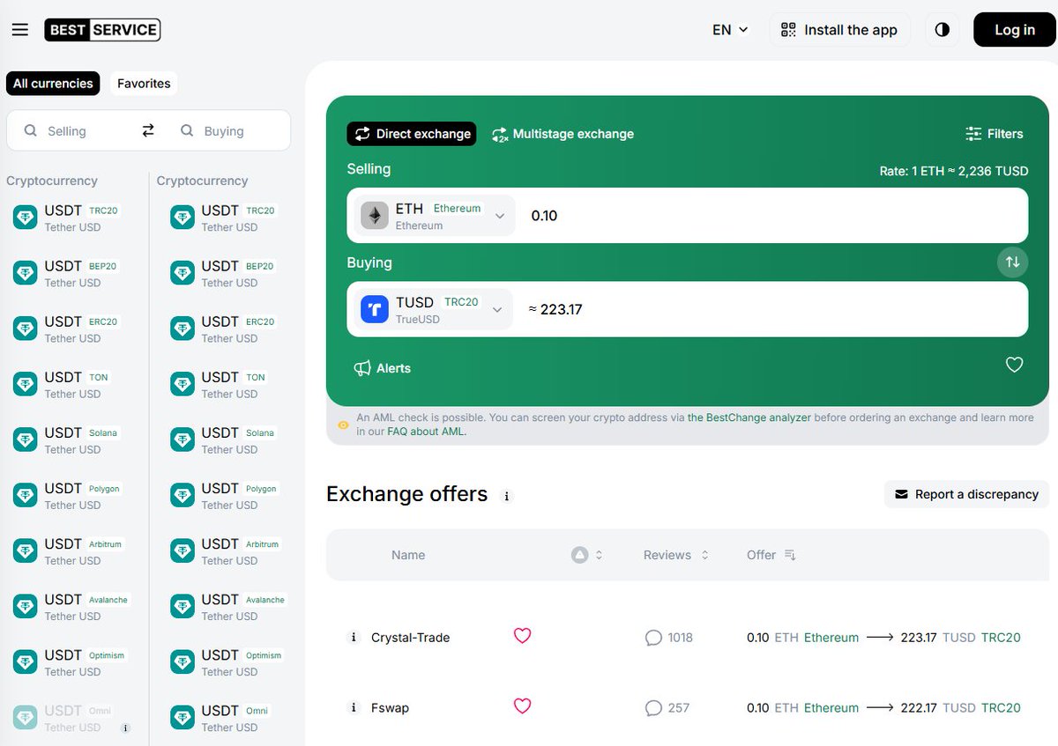Click the Log in button
Image resolution: width=1058 pixels, height=746 pixels.
1015,30
